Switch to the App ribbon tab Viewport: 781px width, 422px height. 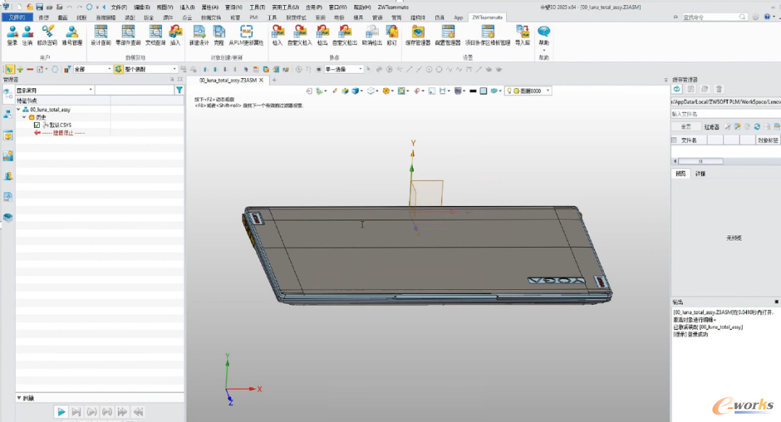click(x=458, y=17)
